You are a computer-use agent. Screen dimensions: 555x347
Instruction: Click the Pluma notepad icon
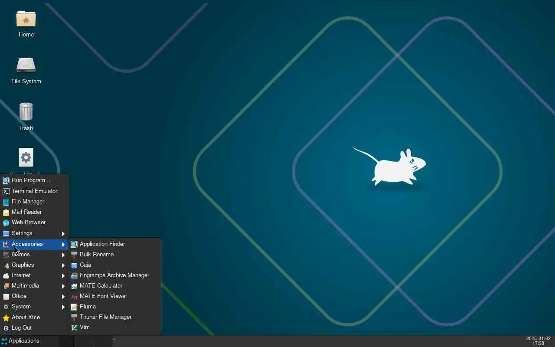click(74, 307)
